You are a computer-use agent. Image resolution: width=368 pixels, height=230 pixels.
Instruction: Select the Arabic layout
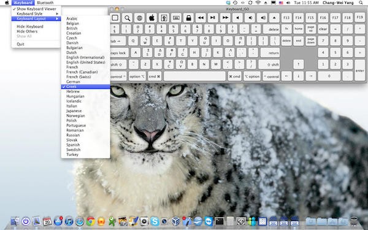86,18
